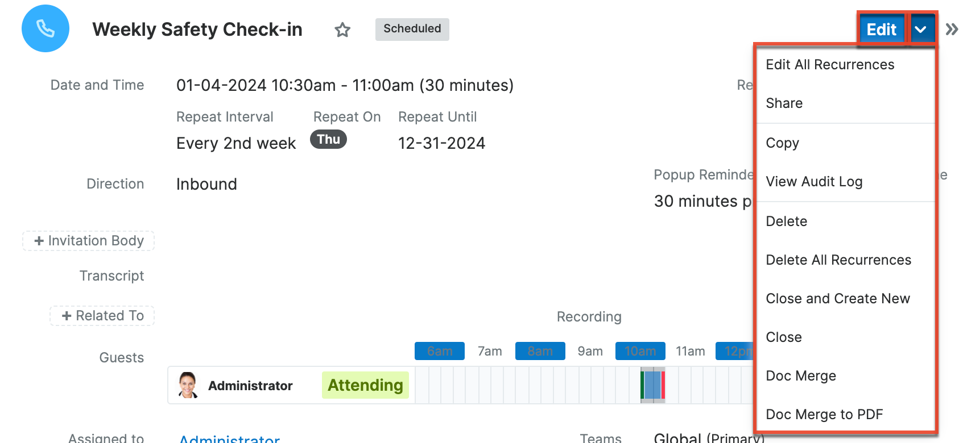
Task: Expand the Invitation Body field
Action: coord(89,241)
